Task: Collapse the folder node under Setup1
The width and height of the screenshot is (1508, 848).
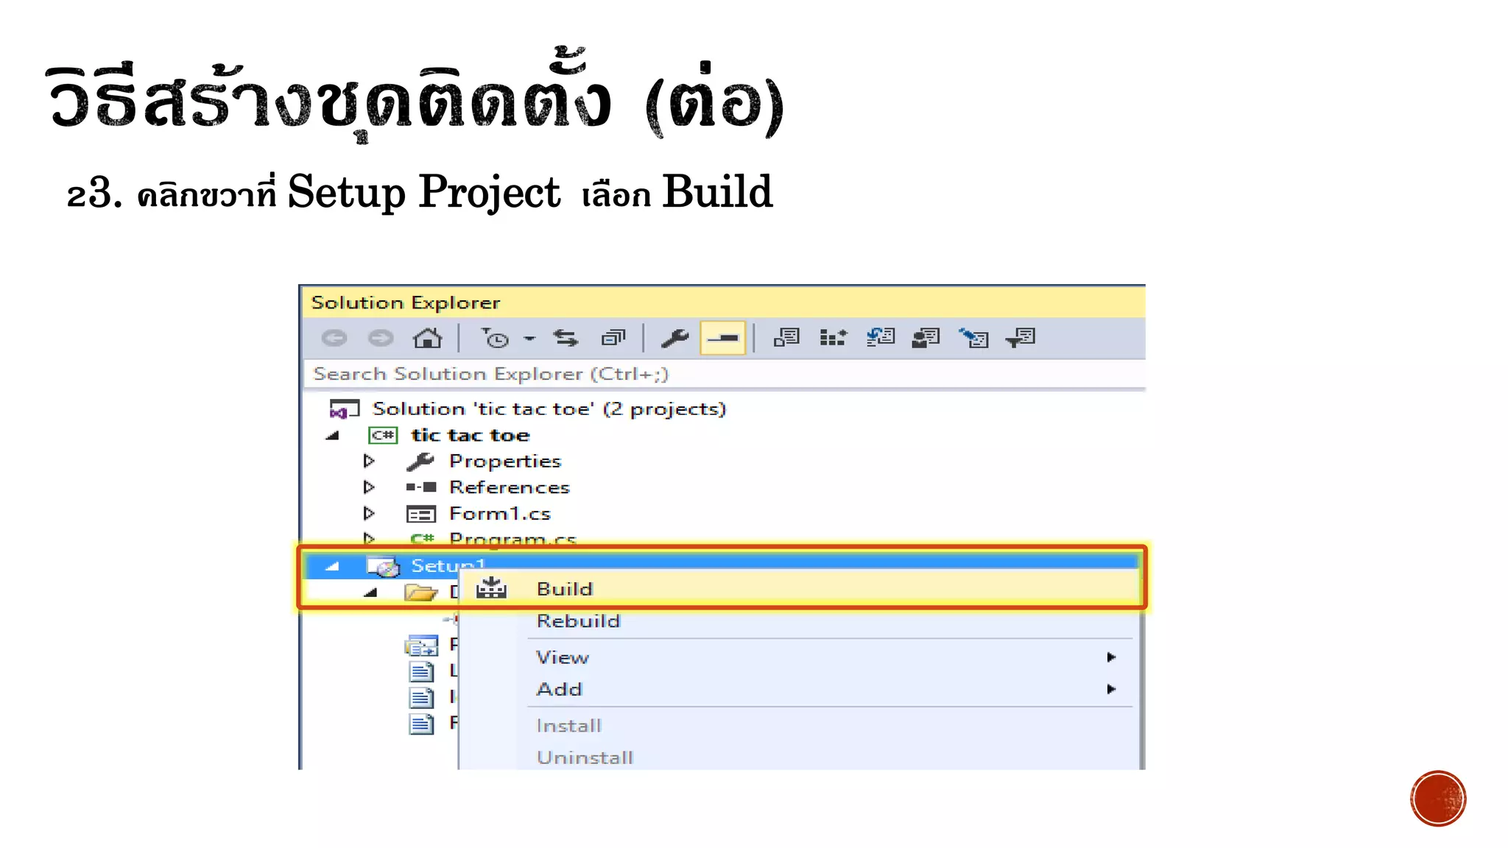Action: [x=370, y=593]
